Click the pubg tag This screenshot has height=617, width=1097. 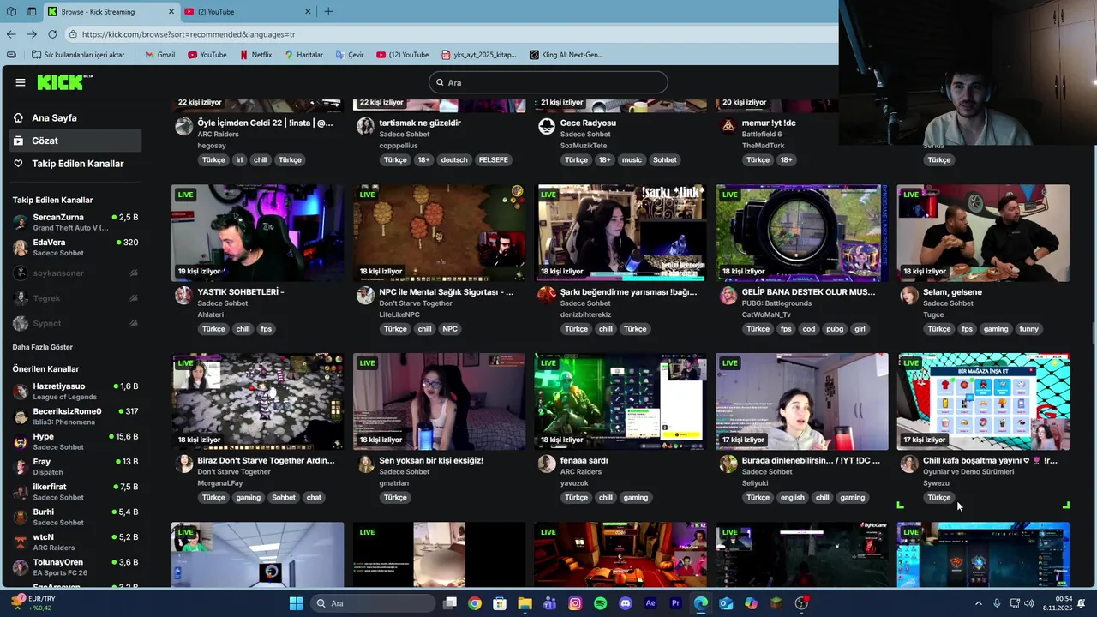[x=835, y=329]
